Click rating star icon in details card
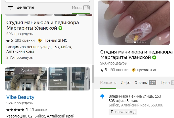The image size is (174, 118). tap(102, 70)
